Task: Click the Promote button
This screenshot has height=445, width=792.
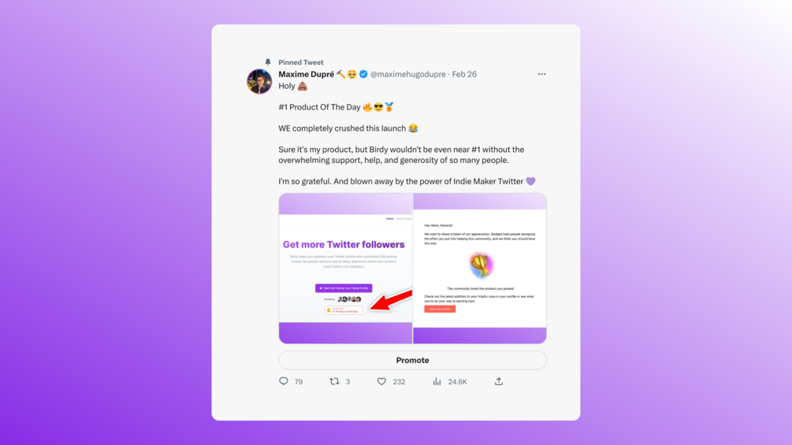Action: click(x=412, y=360)
